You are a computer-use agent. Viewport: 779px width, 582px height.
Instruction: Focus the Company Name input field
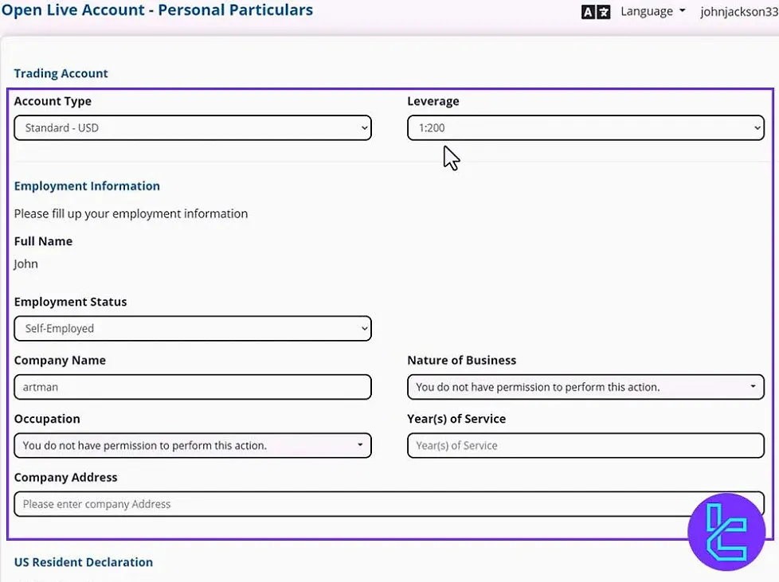(x=193, y=388)
